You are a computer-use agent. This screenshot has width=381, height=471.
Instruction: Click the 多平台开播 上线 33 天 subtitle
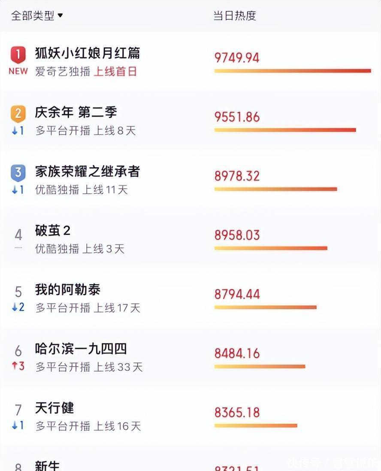[x=89, y=367]
